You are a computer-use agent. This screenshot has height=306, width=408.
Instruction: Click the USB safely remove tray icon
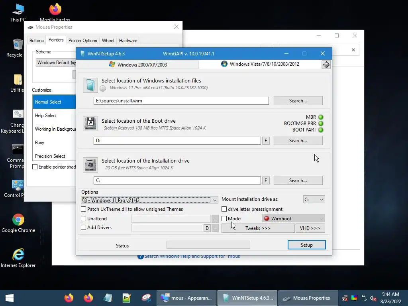click(x=364, y=298)
